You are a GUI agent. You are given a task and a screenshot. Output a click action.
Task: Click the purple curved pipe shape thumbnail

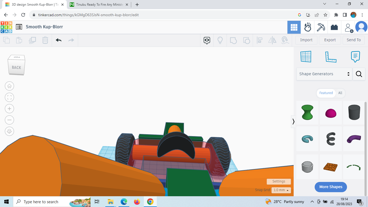(354, 139)
